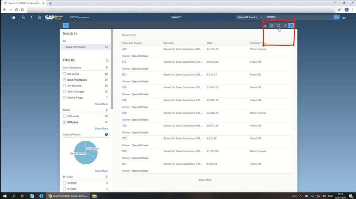Change Status facet display icon
Image resolution: width=356 pixels, height=199 pixels.
coord(106,110)
